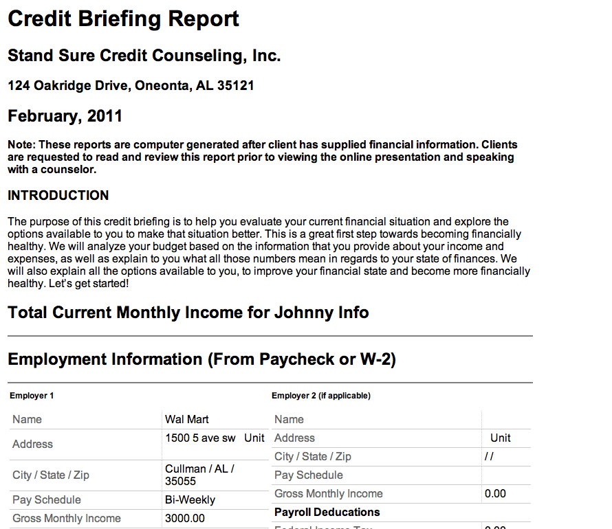This screenshot has width=612, height=529.
Task: Click the 124 Oakridge Drive address line
Action: (x=131, y=85)
